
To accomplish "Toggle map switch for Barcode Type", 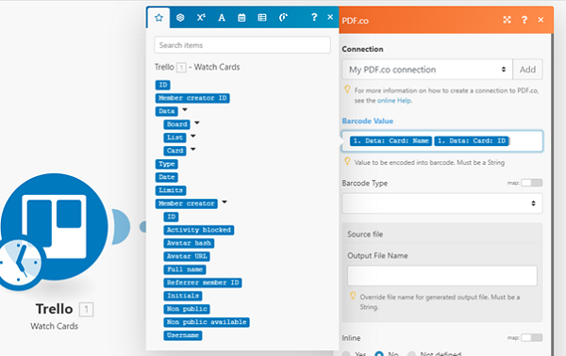I will coord(531,183).
